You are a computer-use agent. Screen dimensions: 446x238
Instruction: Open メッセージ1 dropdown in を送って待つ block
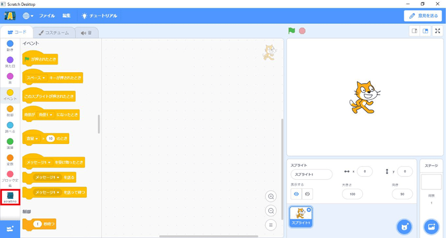(x=48, y=192)
